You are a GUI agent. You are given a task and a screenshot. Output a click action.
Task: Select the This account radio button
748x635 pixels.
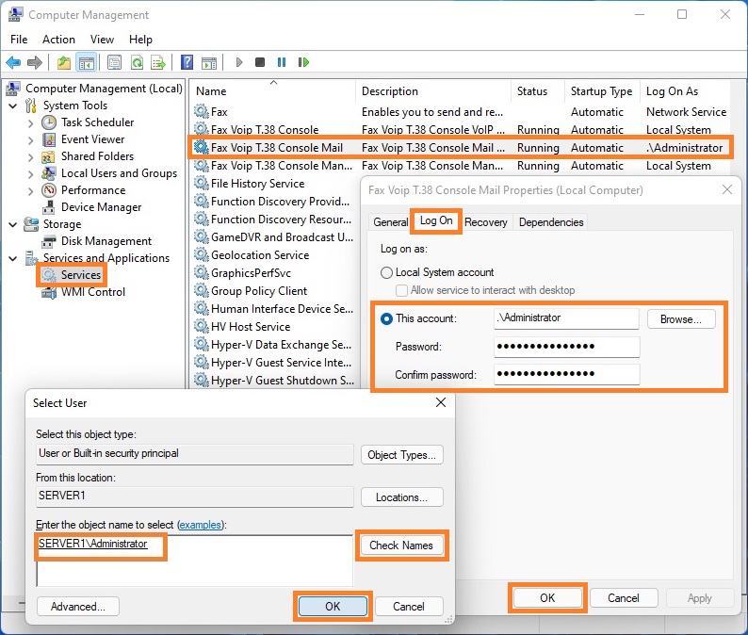coord(386,318)
